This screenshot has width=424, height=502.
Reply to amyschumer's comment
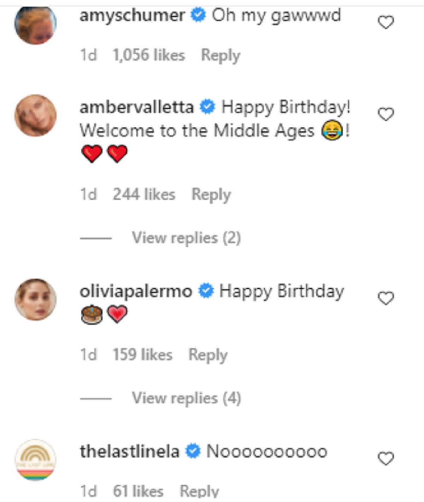point(220,56)
